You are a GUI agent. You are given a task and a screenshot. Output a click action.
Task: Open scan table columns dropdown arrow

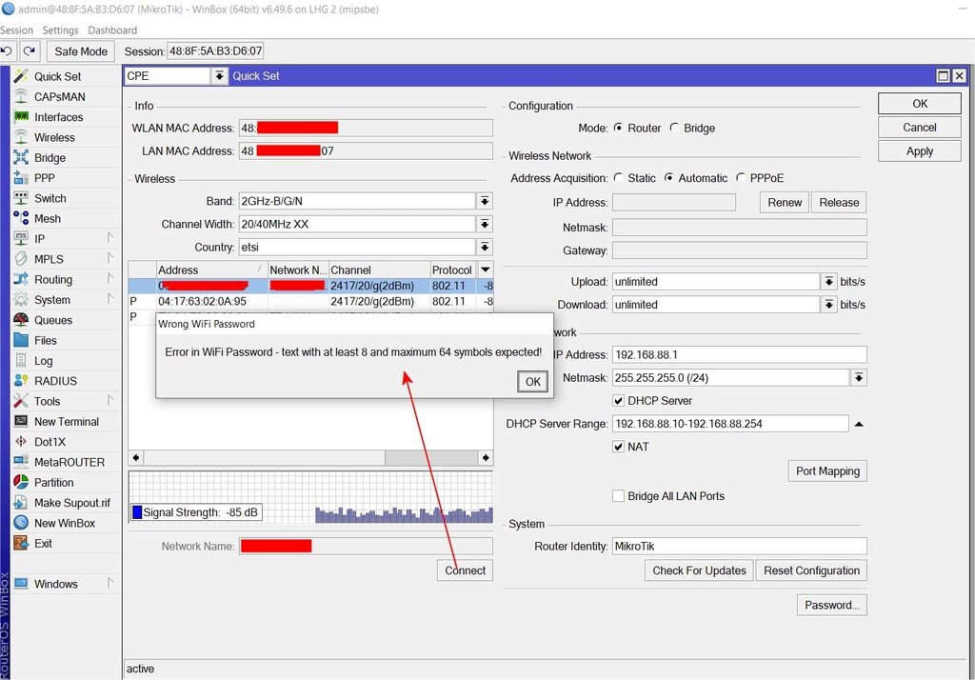tap(486, 270)
